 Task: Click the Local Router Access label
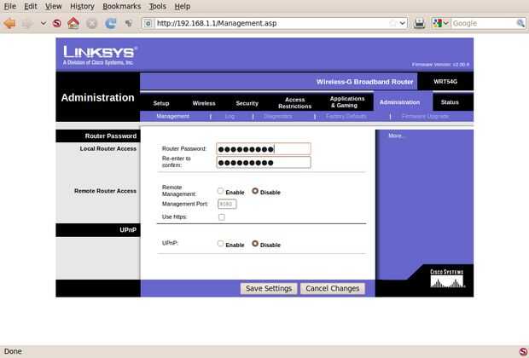pos(108,148)
